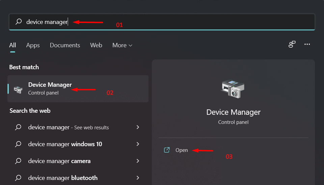Click the Device Manager icon in Best match
324x185 pixels.
tap(18, 89)
